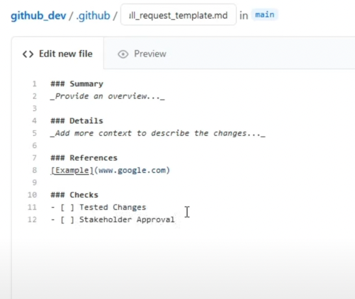The image size is (355, 299).
Task: Click the www.google.com URL text
Action: point(132,170)
